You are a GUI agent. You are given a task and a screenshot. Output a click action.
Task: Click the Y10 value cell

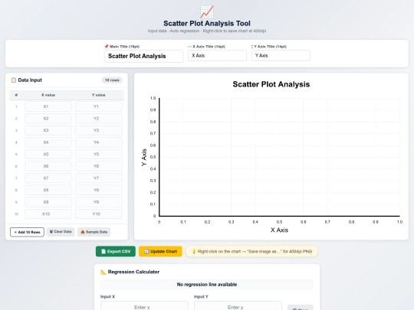[98, 214]
